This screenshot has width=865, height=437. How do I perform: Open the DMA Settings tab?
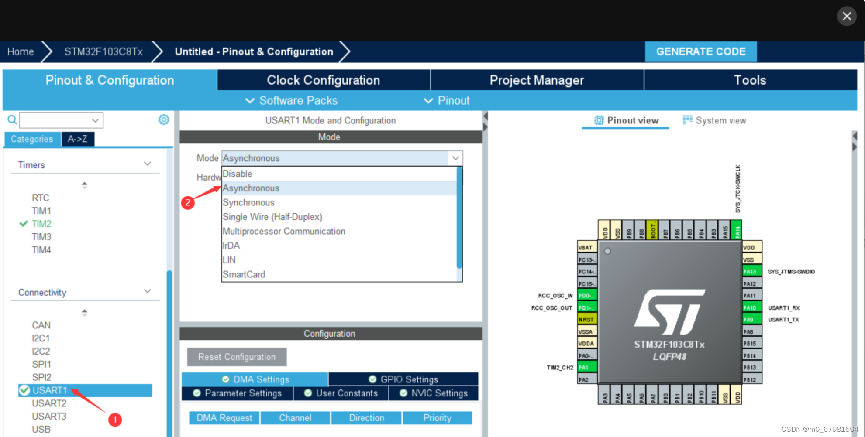255,379
